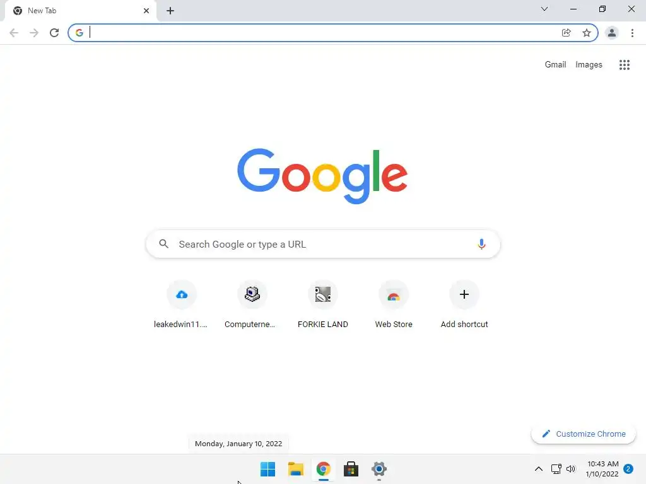Bookmark this tab with the star icon
The width and height of the screenshot is (646, 484).
pyautogui.click(x=587, y=33)
